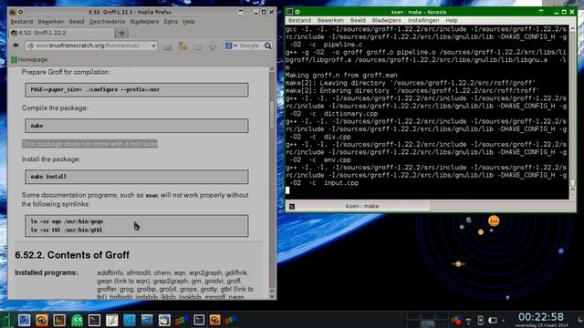Click the Konsole window menu icon in titlebar
This screenshot has height=328, width=584.
[x=290, y=12]
